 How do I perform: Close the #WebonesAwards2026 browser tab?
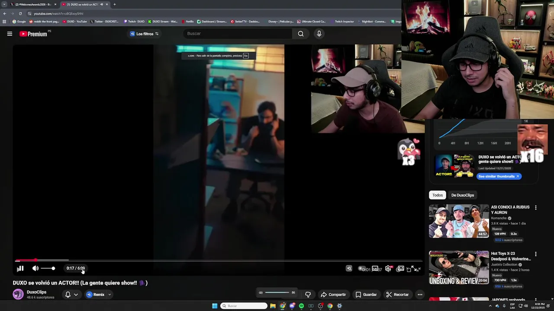[x=55, y=4]
